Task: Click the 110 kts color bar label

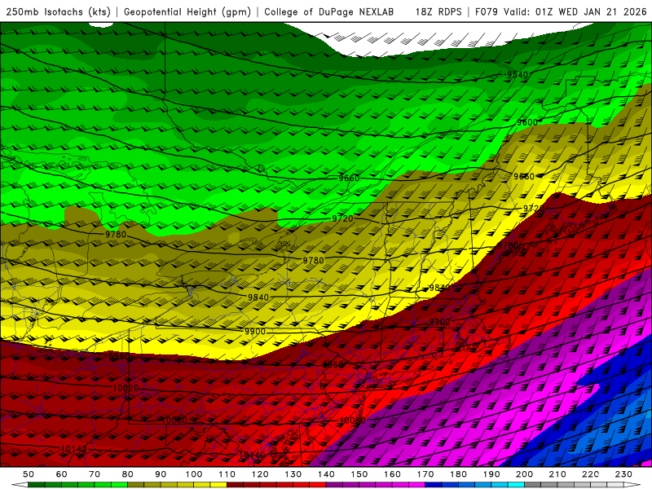Action: pos(227,474)
